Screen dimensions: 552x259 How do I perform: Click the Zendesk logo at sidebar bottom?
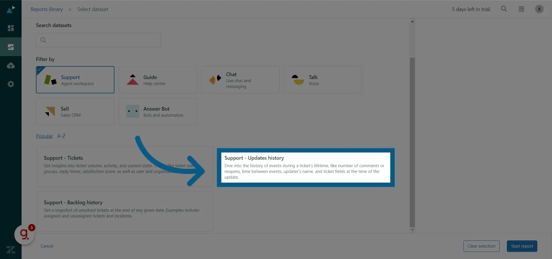11,250
